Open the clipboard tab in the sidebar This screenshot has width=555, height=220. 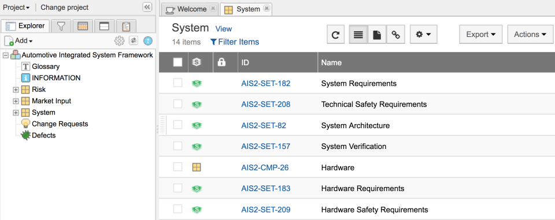point(126,26)
